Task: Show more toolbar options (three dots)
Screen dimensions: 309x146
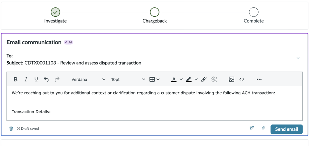Action: point(259,79)
